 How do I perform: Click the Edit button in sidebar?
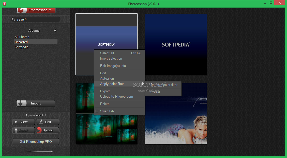point(48,122)
